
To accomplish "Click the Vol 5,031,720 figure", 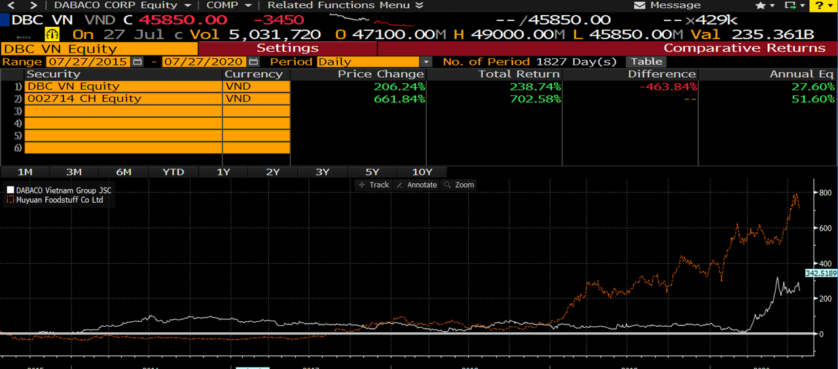I will click(x=255, y=34).
